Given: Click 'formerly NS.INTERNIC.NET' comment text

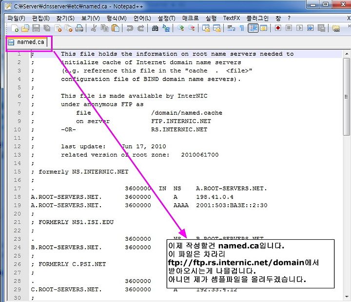Looking at the screenshot, I should [83, 172].
